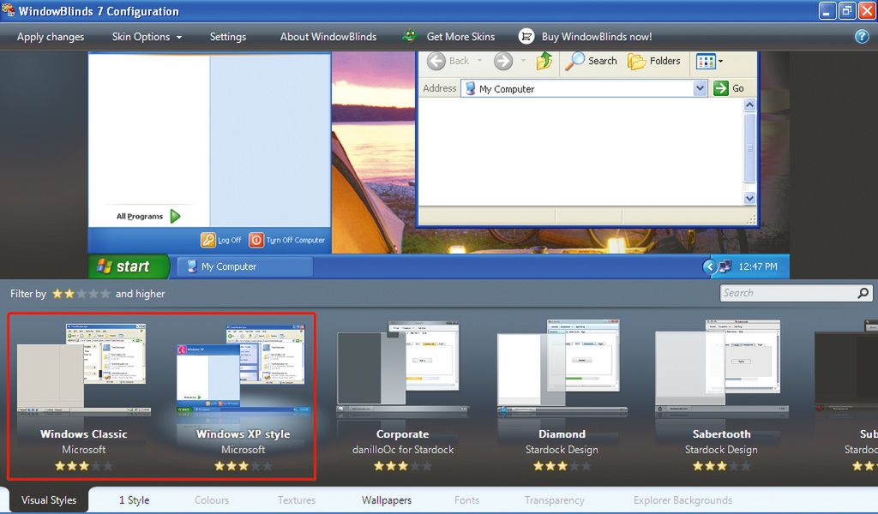Open the Transparency tab
The image size is (878, 514).
pyautogui.click(x=555, y=500)
